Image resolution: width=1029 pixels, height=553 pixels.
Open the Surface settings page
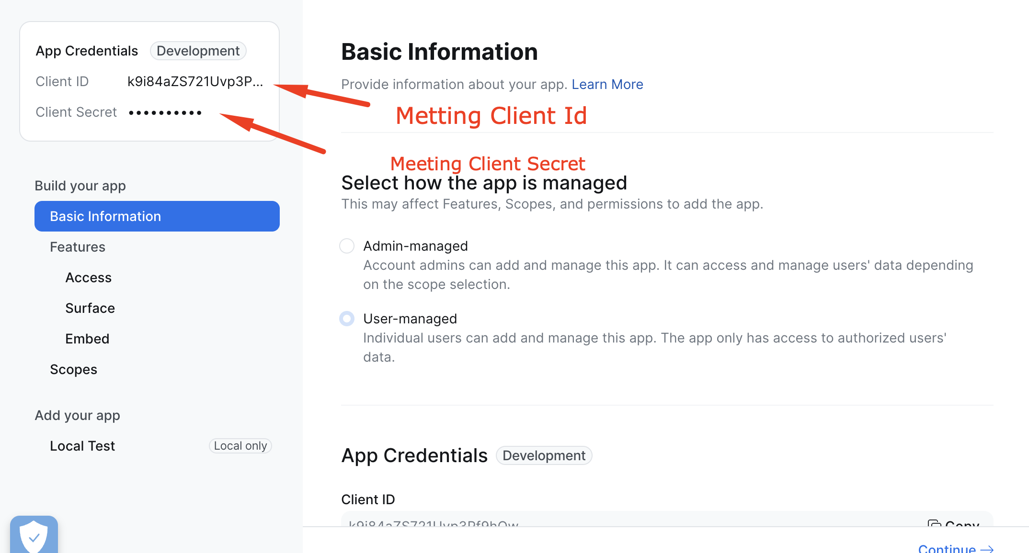pos(90,308)
